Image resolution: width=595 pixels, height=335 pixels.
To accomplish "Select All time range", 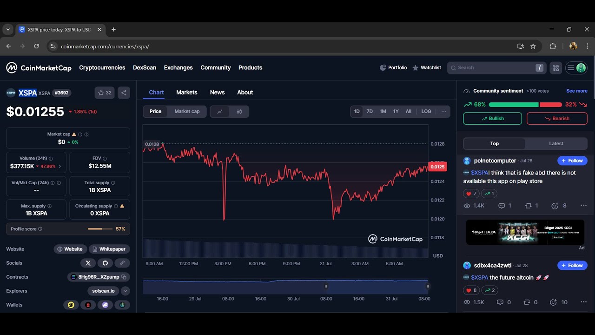I will [409, 112].
